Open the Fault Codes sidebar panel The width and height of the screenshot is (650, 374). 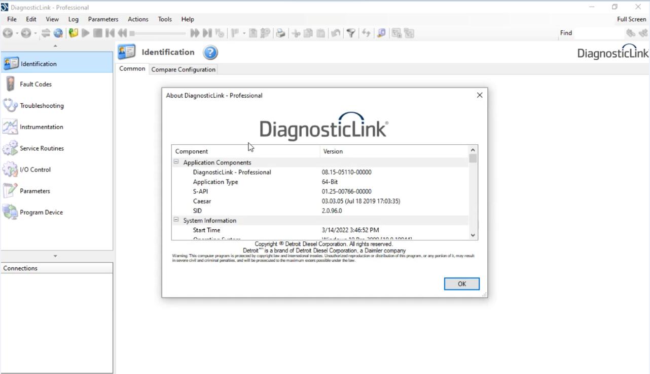(57, 84)
